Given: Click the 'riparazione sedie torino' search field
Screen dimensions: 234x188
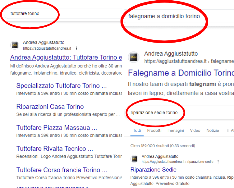Looking at the screenshot, I should click(x=179, y=112).
